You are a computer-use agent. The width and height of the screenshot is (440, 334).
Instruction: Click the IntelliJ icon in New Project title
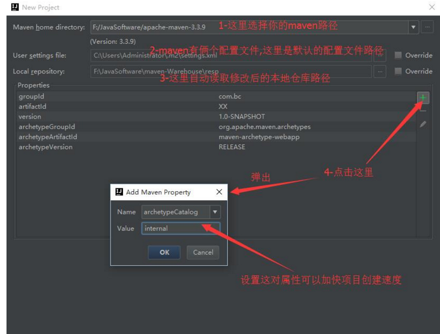tap(15, 7)
